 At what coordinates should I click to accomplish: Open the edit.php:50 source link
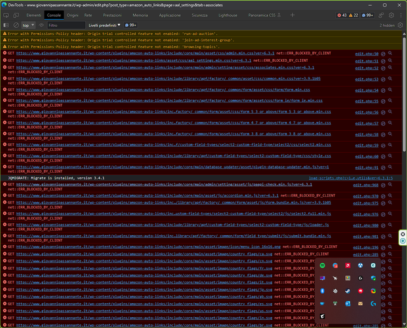367,54
